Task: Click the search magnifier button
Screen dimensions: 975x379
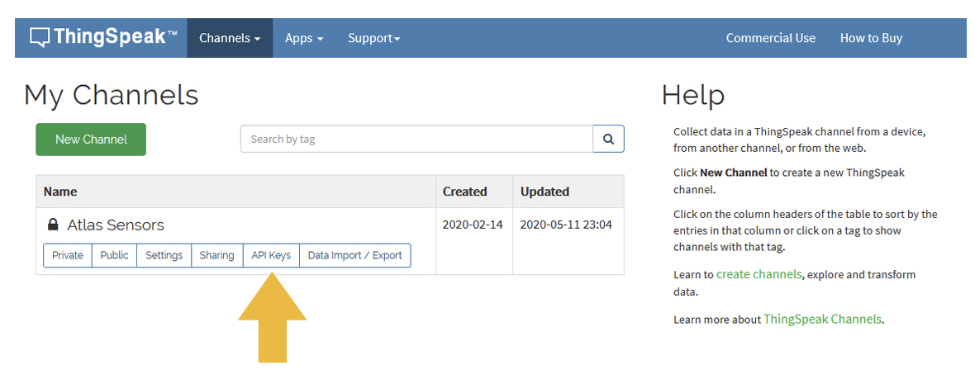Action: 609,139
